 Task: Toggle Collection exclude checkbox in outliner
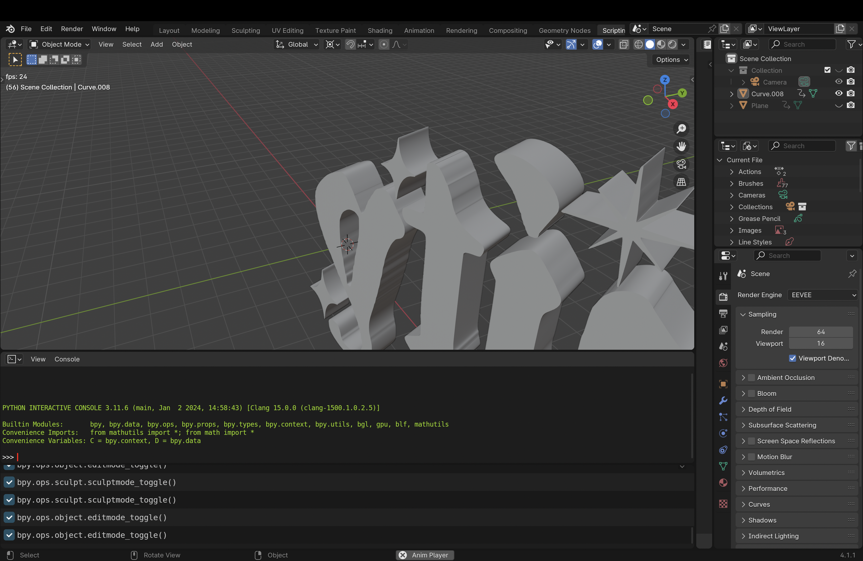[827, 70]
